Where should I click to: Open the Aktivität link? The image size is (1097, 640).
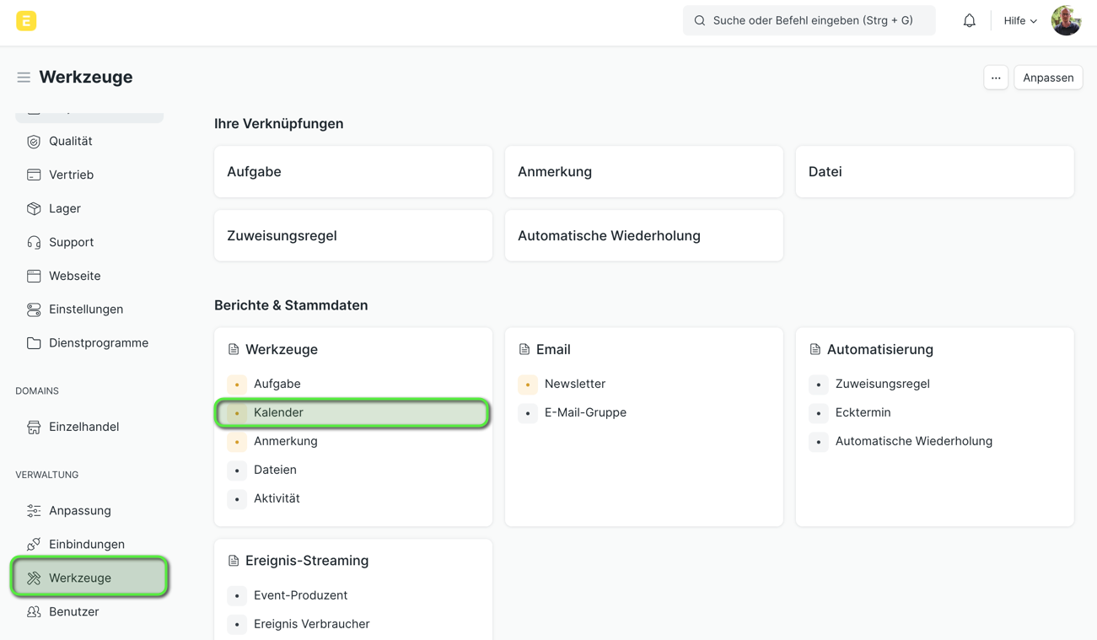point(277,498)
